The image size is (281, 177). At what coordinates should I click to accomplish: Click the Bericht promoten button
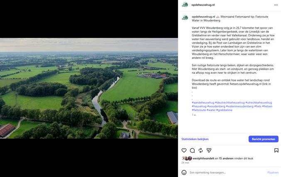point(264,139)
